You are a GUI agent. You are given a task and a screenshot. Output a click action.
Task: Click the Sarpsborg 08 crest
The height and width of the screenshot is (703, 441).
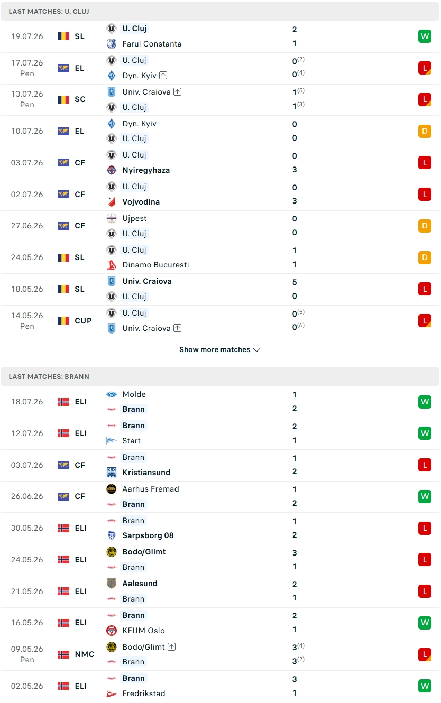(112, 535)
